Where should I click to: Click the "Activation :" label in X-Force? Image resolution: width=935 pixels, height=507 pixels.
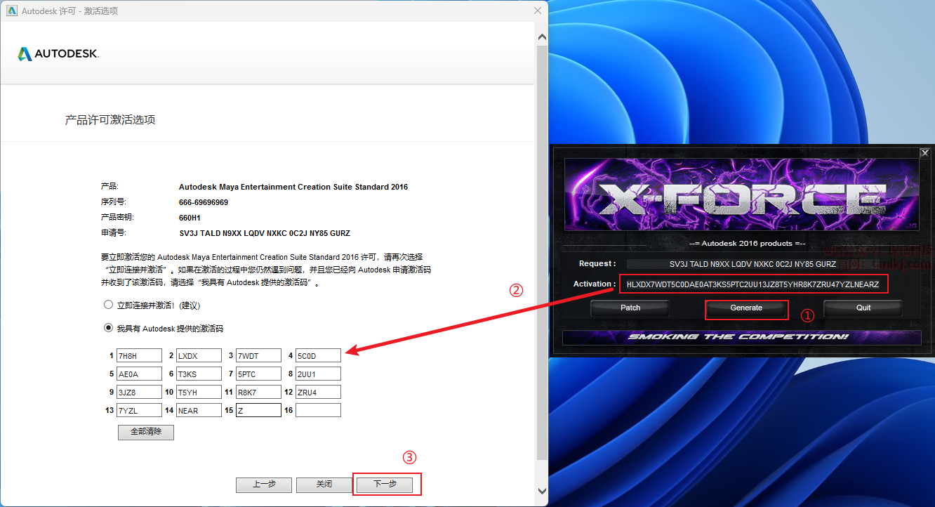pyautogui.click(x=595, y=284)
